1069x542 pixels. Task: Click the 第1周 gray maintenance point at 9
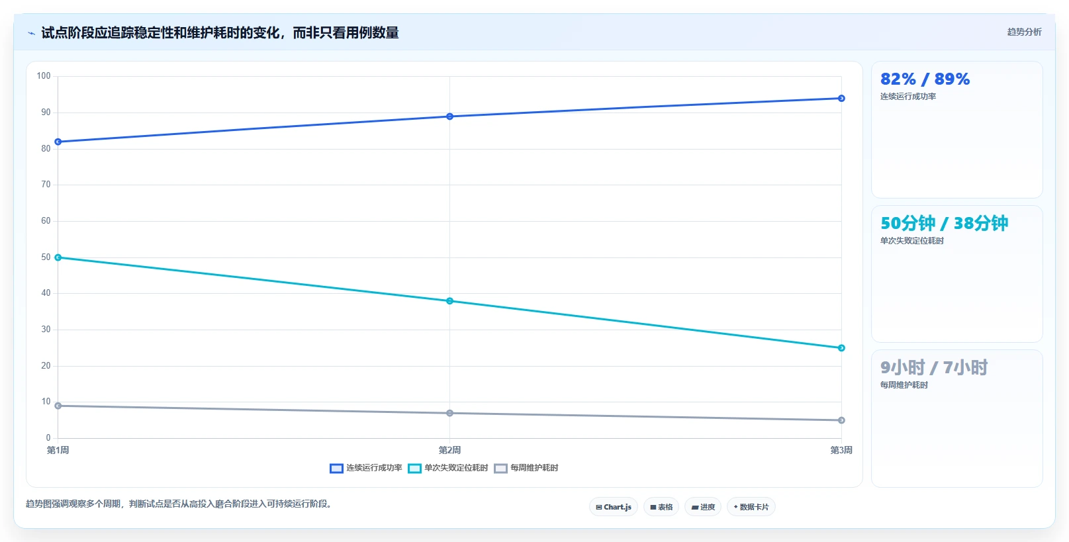(x=58, y=406)
